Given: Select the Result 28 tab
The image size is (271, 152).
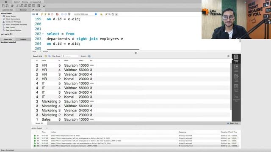Looking at the screenshot, I should click(39, 123).
